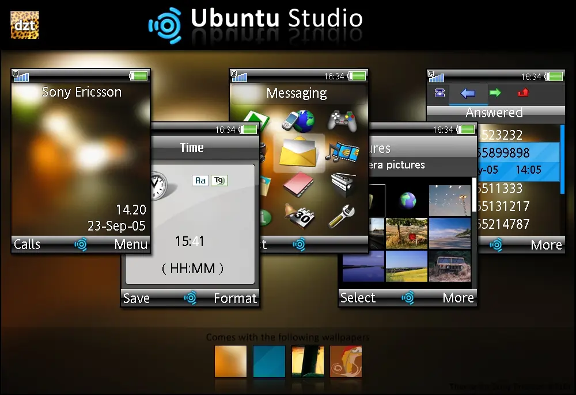Open the yellow envelope Messaging icon

298,152
